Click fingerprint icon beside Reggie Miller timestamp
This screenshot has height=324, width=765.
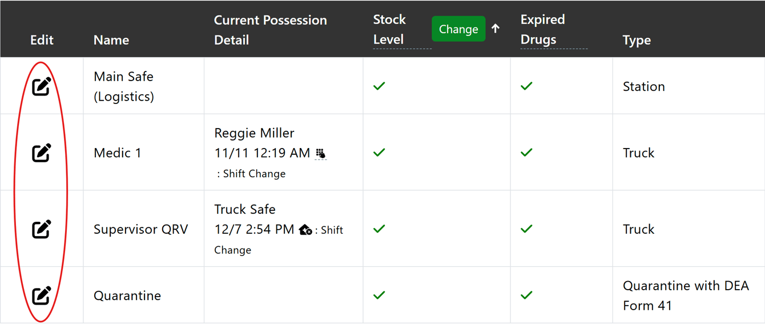click(x=321, y=153)
